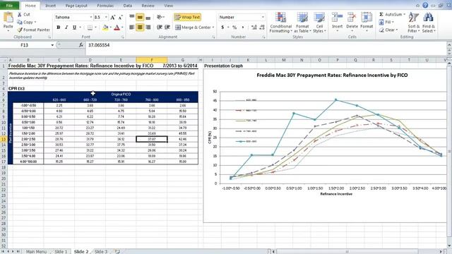The image size is (452, 254).
Task: Open the cell Borders icon
Action: pyautogui.click(x=90, y=28)
